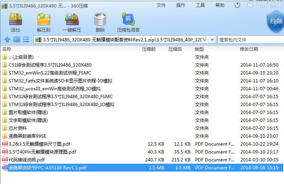Click the folder icon of 液晶屏封装库99SE
Image resolution: width=284 pixels, height=184 pixels.
click(5, 136)
